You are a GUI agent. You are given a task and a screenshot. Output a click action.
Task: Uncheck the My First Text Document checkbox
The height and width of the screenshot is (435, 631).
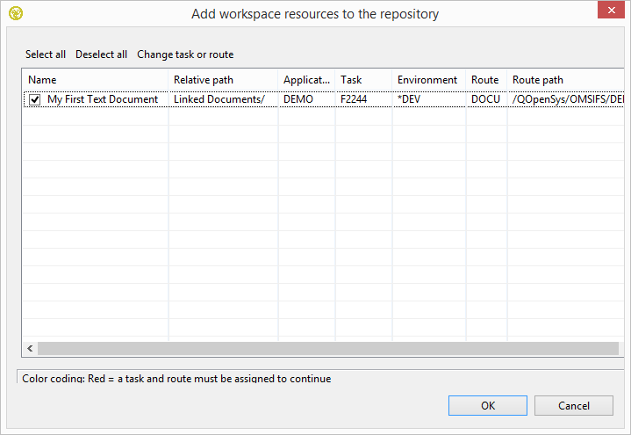pyautogui.click(x=35, y=100)
